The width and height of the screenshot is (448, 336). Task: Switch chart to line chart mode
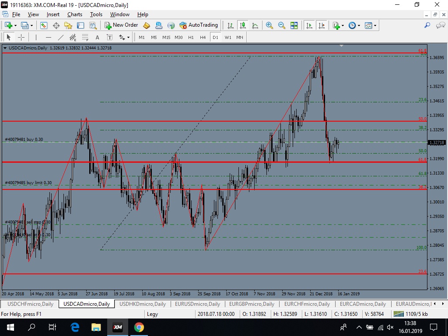(x=255, y=25)
